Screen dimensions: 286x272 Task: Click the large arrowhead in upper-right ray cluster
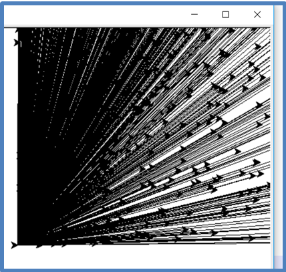(219, 88)
